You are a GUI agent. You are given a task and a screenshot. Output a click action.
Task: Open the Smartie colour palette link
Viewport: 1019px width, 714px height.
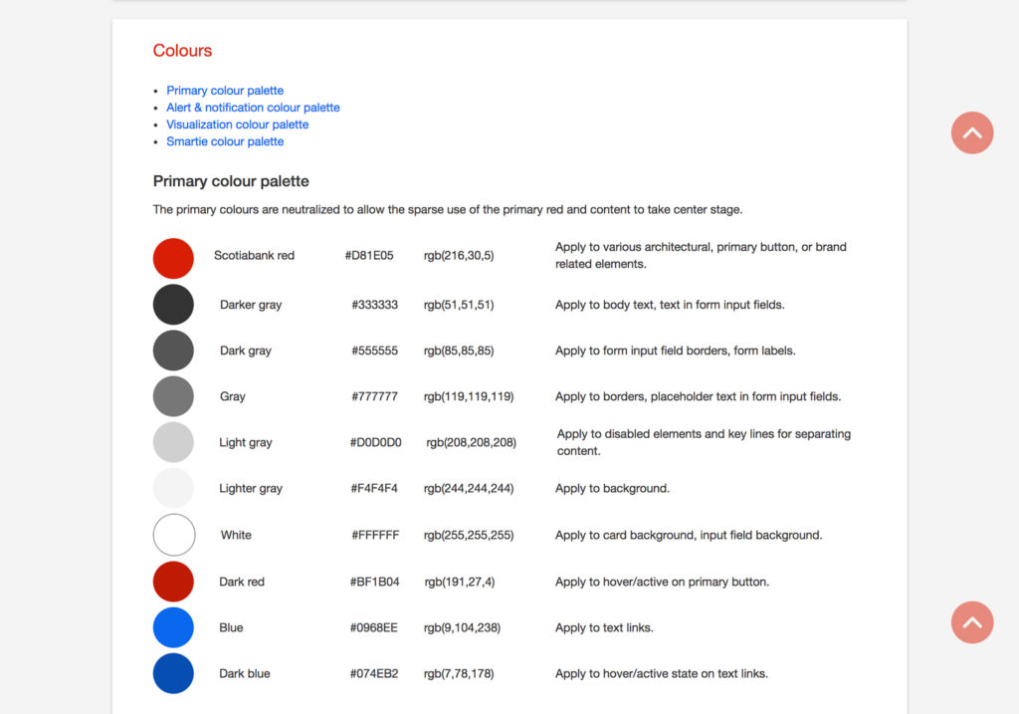coord(225,140)
